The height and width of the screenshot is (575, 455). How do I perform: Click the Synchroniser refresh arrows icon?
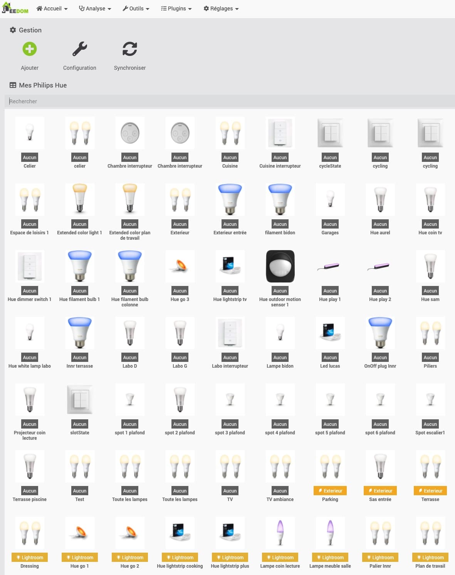(x=130, y=49)
